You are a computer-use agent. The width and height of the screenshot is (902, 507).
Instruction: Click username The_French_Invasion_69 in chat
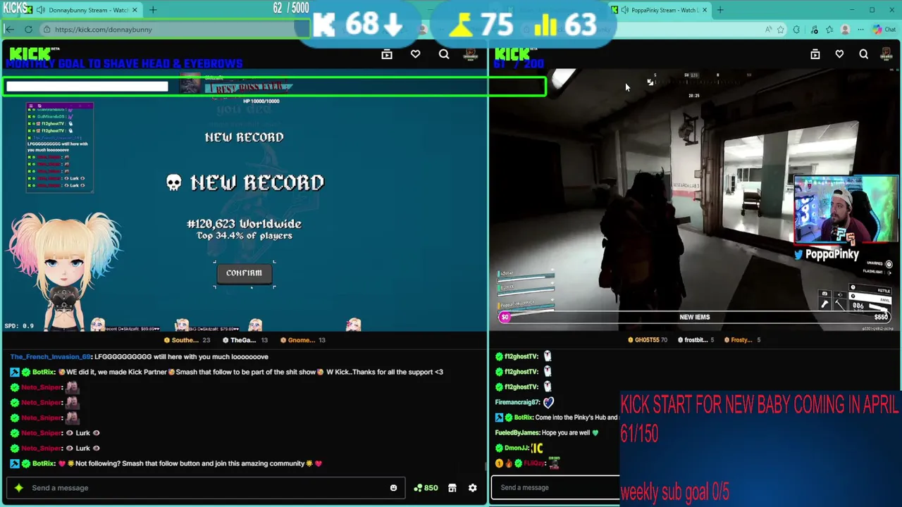tap(50, 356)
